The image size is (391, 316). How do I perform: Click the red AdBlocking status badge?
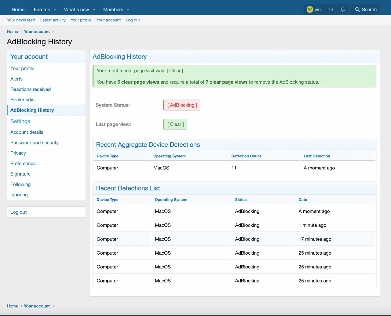click(182, 105)
